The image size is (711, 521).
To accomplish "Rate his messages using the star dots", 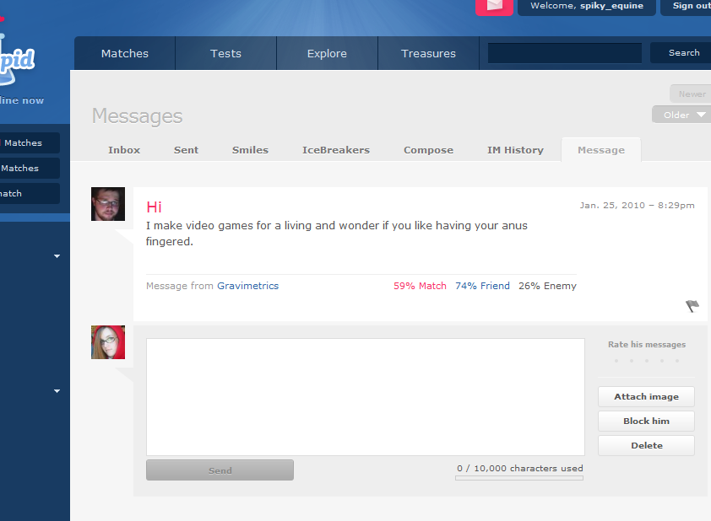I will pyautogui.click(x=646, y=361).
